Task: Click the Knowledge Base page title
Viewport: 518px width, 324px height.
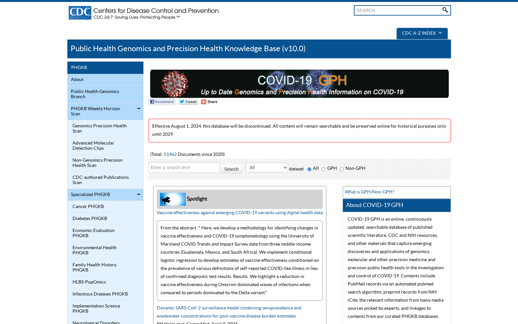Action: (x=188, y=49)
